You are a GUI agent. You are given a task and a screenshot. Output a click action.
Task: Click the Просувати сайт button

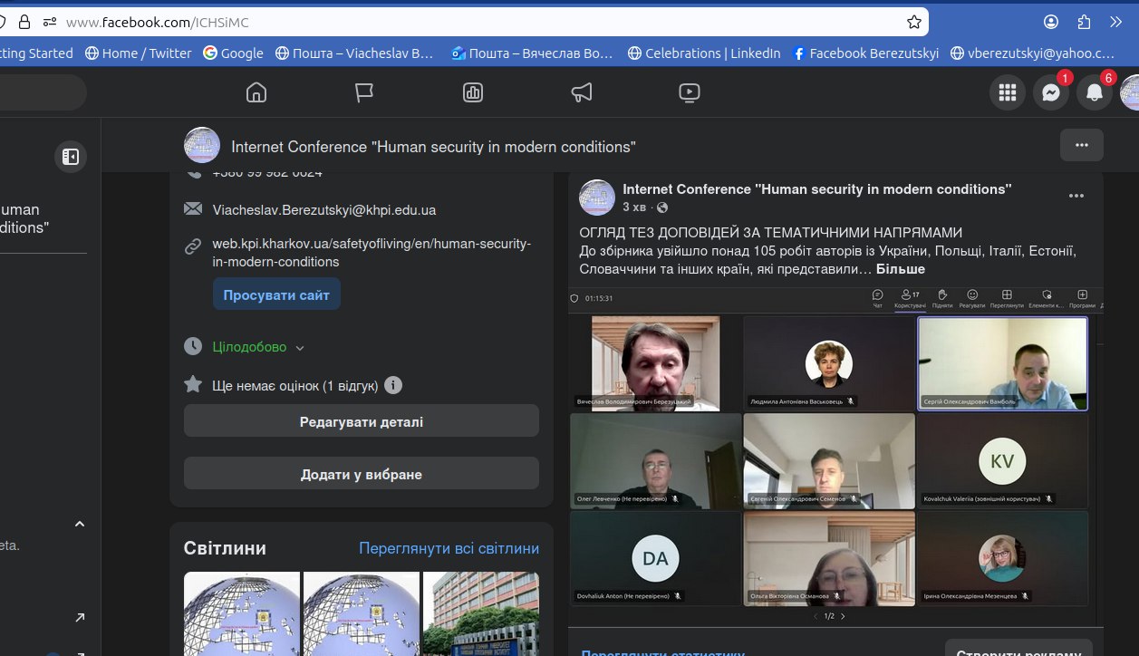276,294
